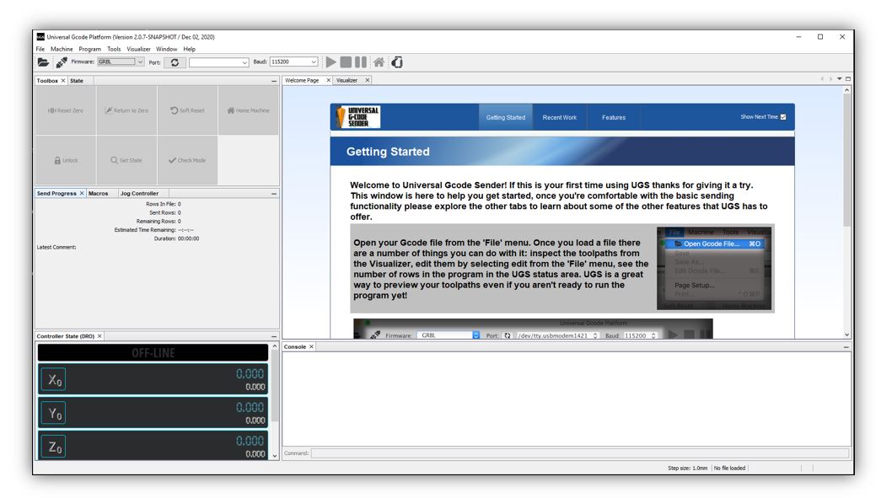This screenshot has height=498, width=881.
Task: Open the Help menu
Action: [x=190, y=50]
